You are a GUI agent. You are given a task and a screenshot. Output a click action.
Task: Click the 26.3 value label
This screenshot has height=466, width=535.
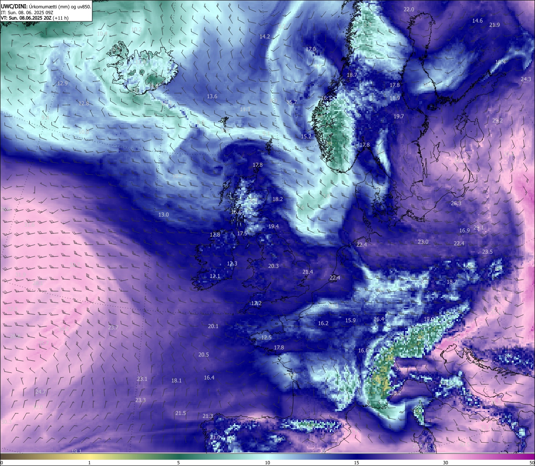point(456,203)
